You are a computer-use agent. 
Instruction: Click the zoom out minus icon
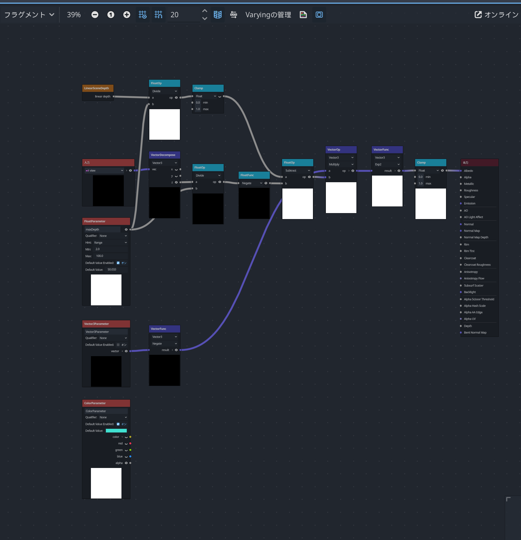pyautogui.click(x=95, y=15)
